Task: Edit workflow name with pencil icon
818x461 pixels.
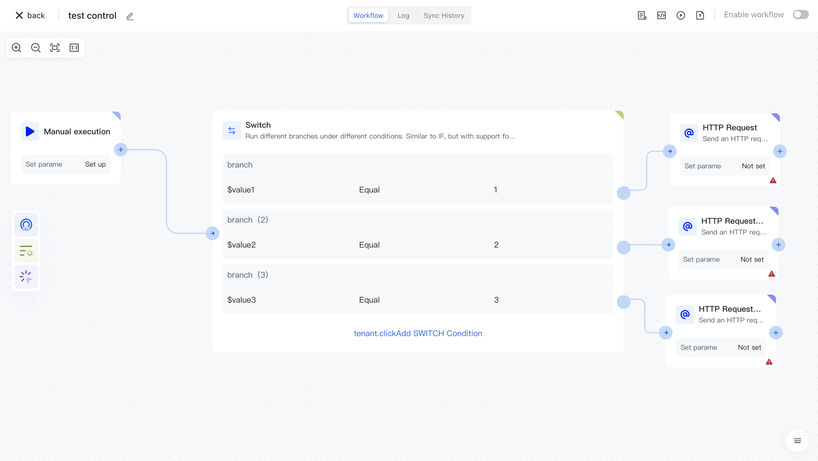Action: [x=130, y=16]
